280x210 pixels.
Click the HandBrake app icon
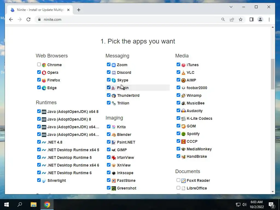(183, 157)
